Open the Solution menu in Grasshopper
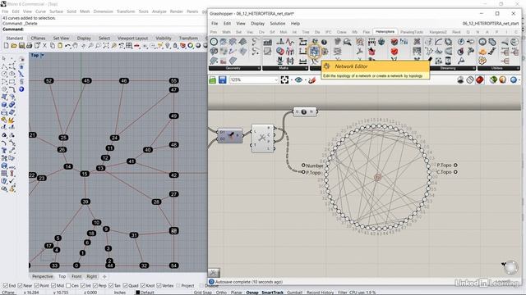 [278, 24]
